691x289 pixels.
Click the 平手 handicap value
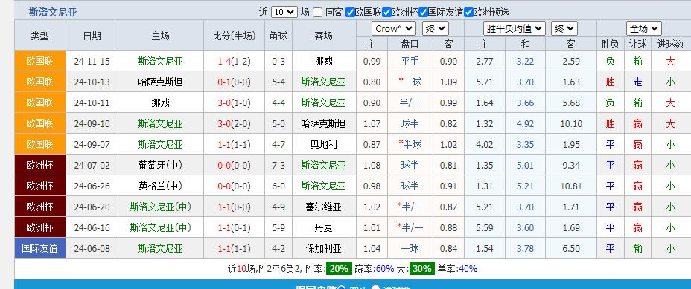410,61
